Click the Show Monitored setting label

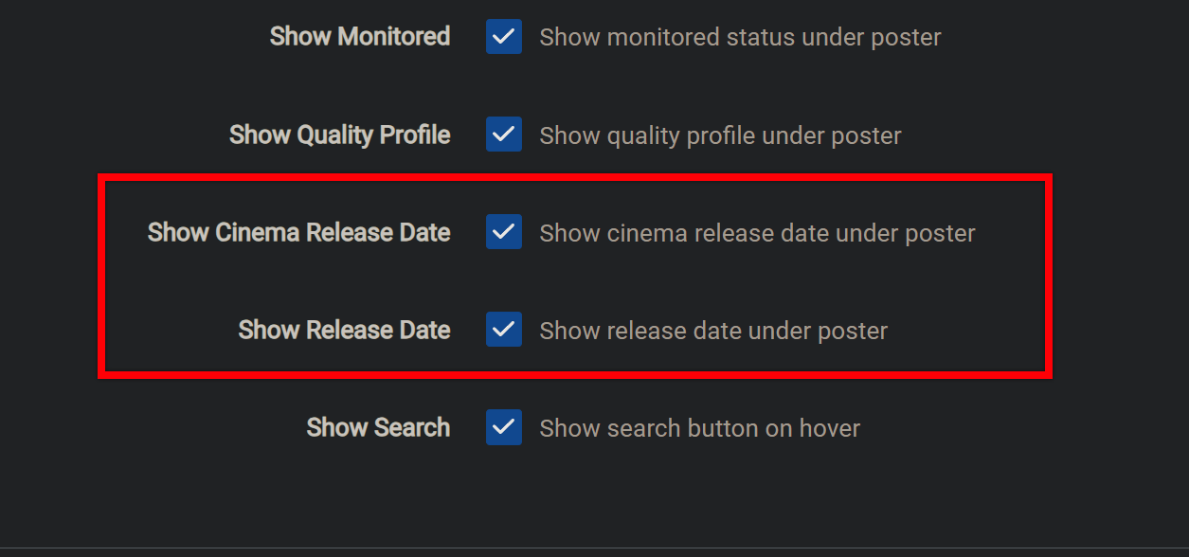click(360, 36)
